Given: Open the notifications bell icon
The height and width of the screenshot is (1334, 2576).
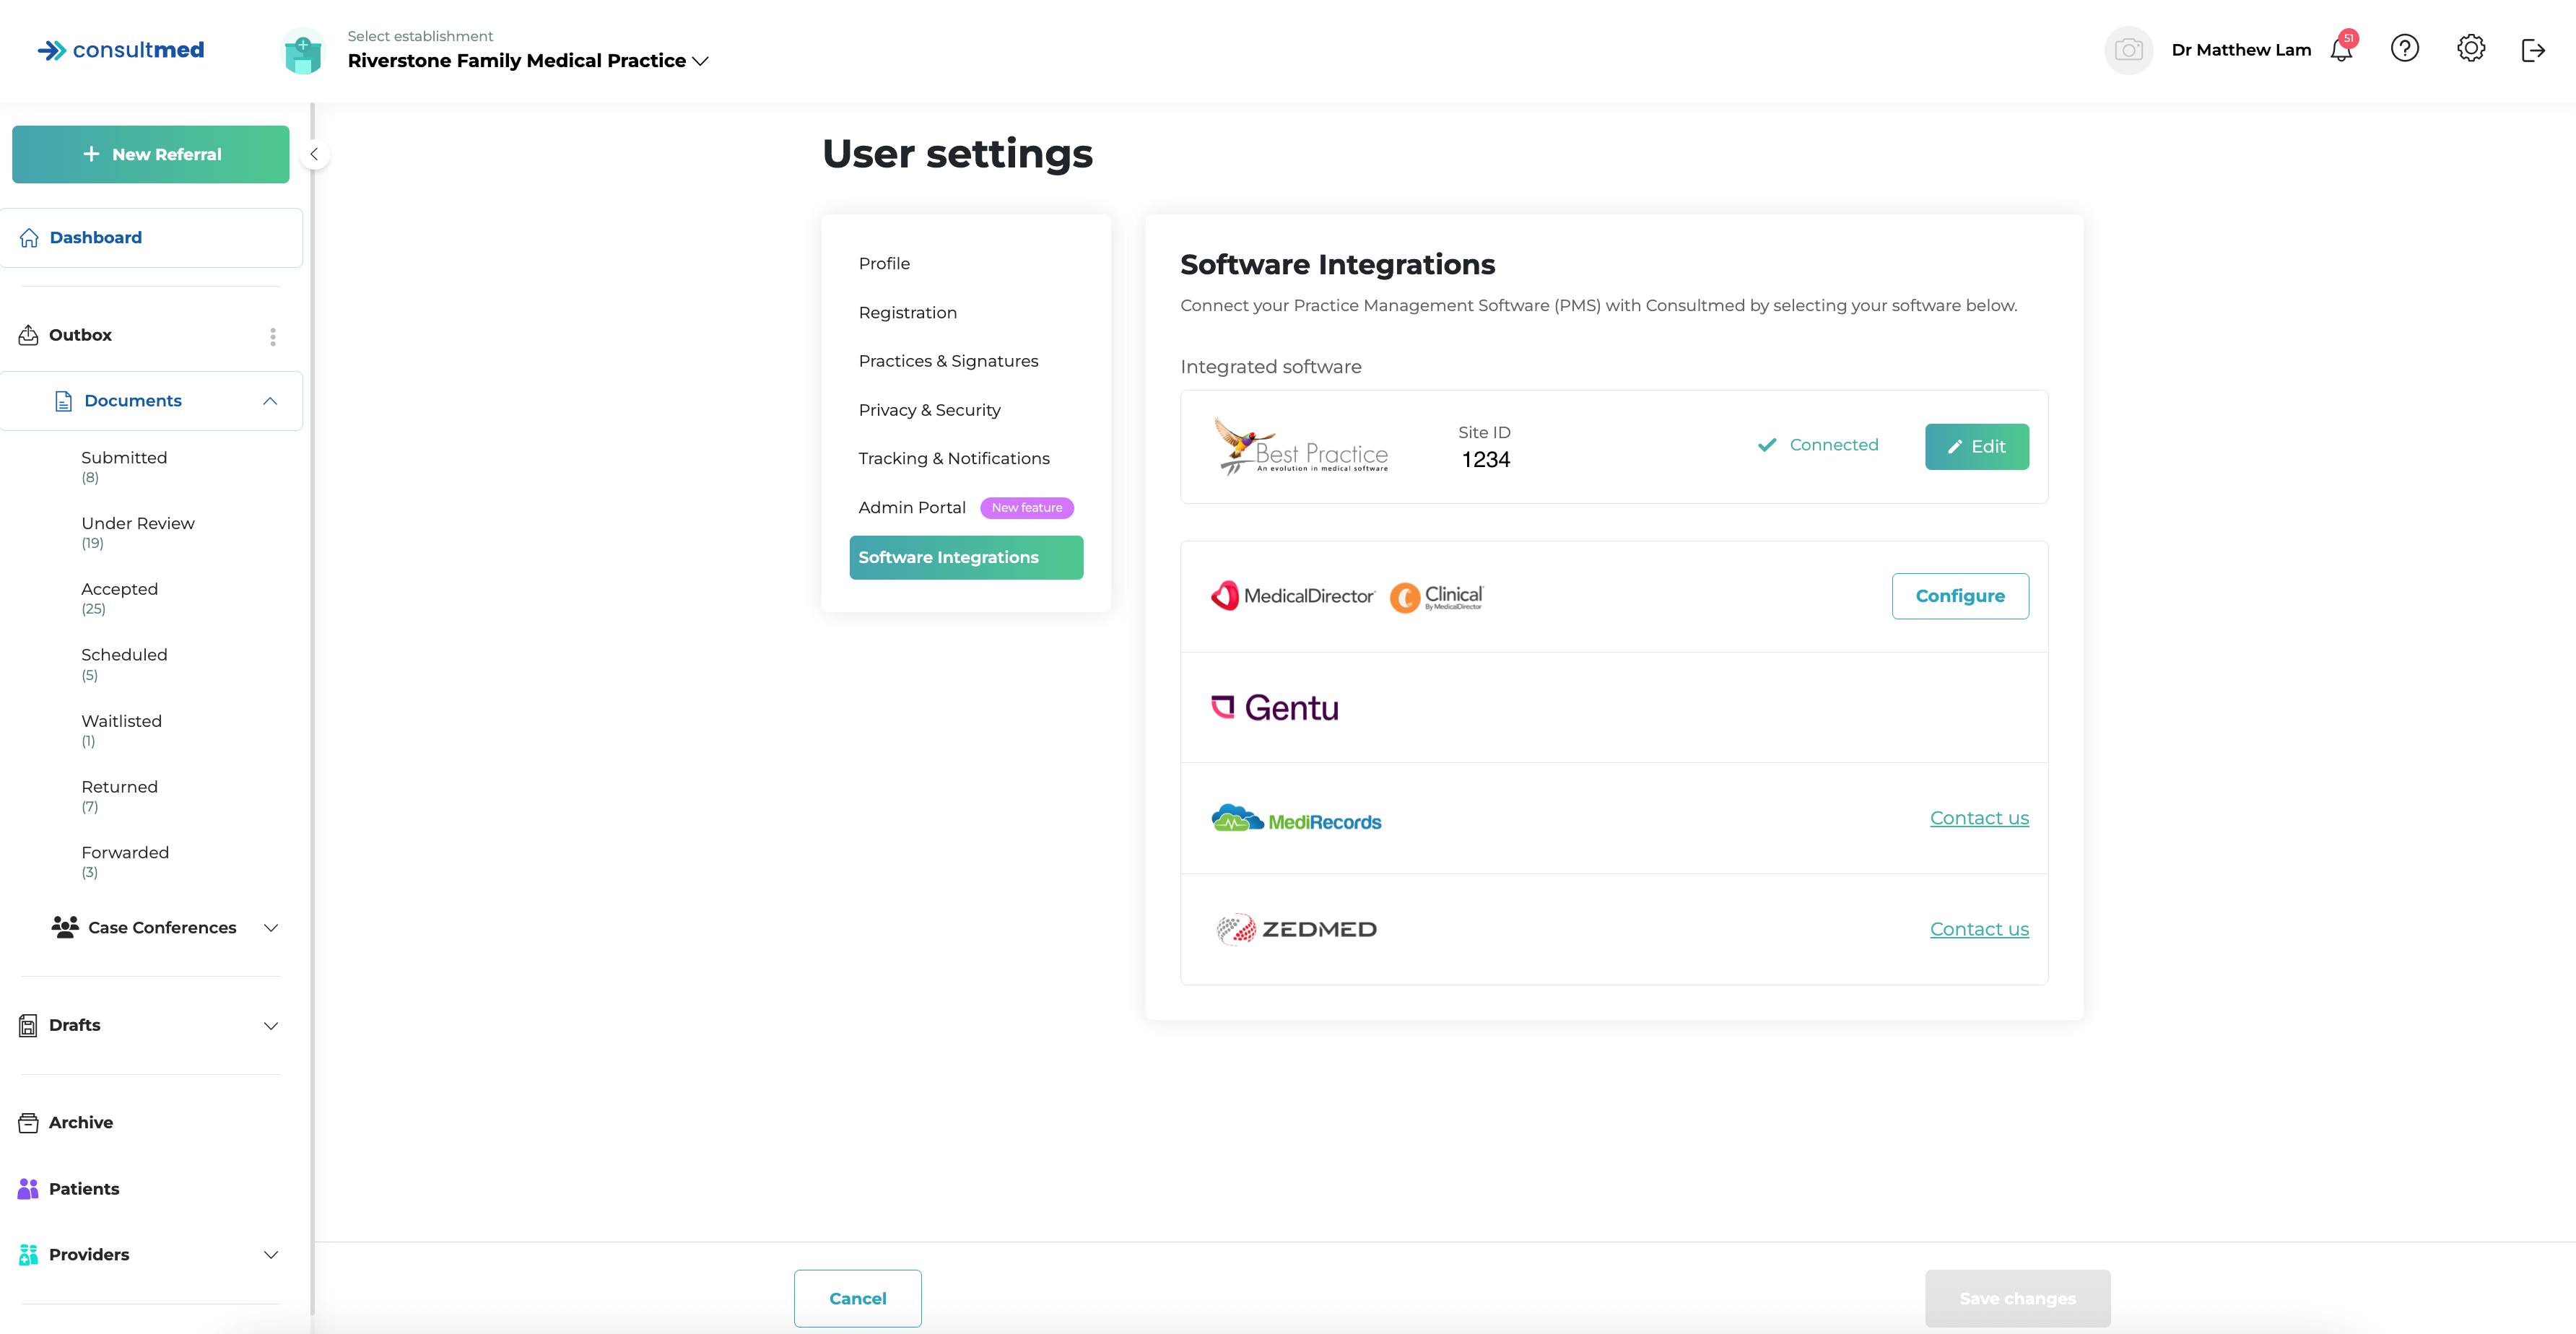Looking at the screenshot, I should click(2341, 50).
